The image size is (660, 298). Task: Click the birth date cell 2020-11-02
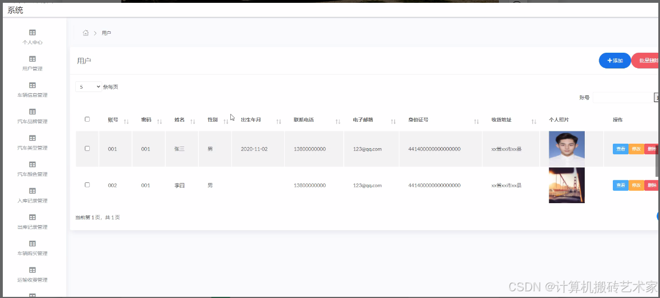click(254, 149)
